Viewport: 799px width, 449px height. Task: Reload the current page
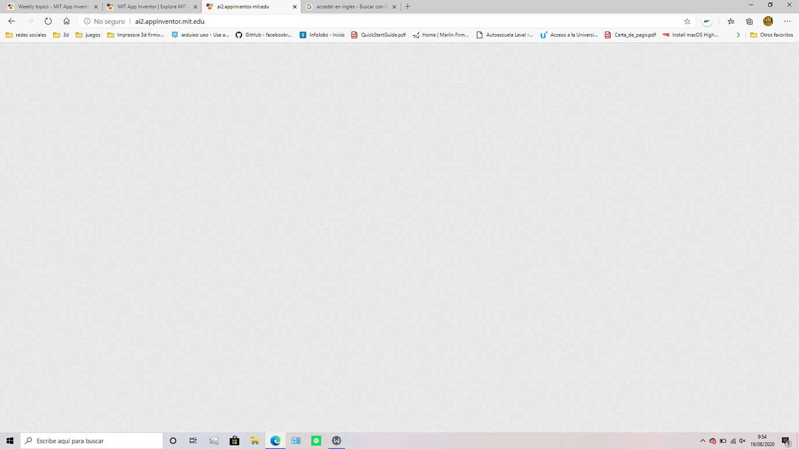click(x=48, y=21)
